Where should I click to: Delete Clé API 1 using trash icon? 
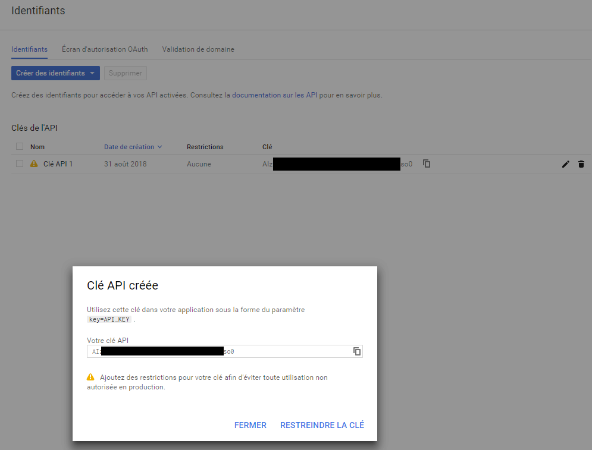click(x=581, y=164)
